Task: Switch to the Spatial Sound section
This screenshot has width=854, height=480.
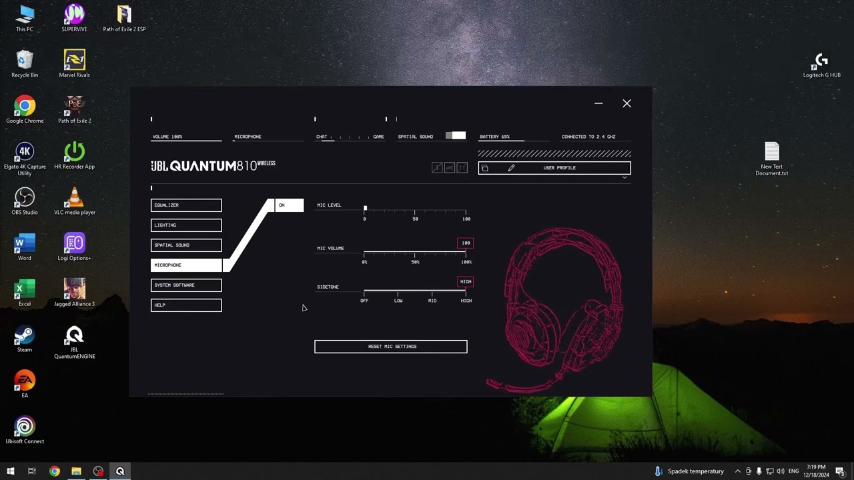Action: pos(186,245)
